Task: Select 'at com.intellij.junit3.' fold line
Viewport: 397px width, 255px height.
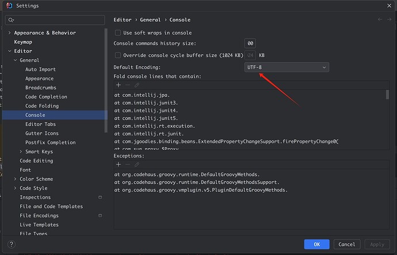Action: pyautogui.click(x=146, y=103)
